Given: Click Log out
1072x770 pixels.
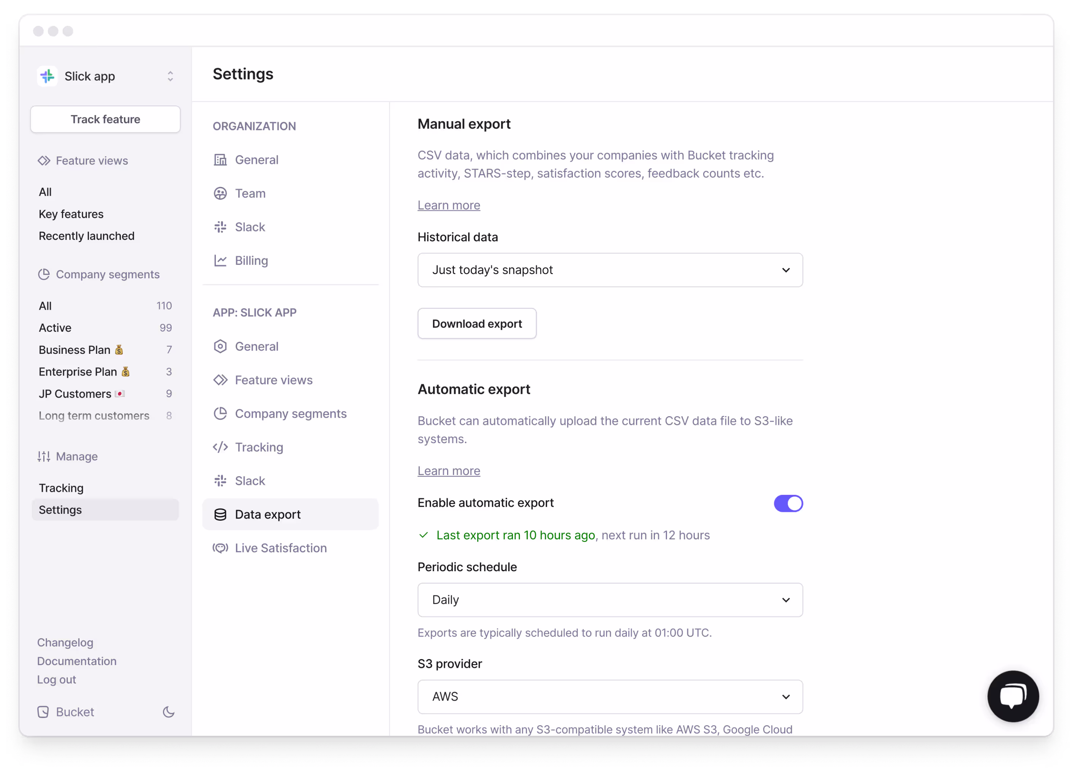Looking at the screenshot, I should [56, 679].
